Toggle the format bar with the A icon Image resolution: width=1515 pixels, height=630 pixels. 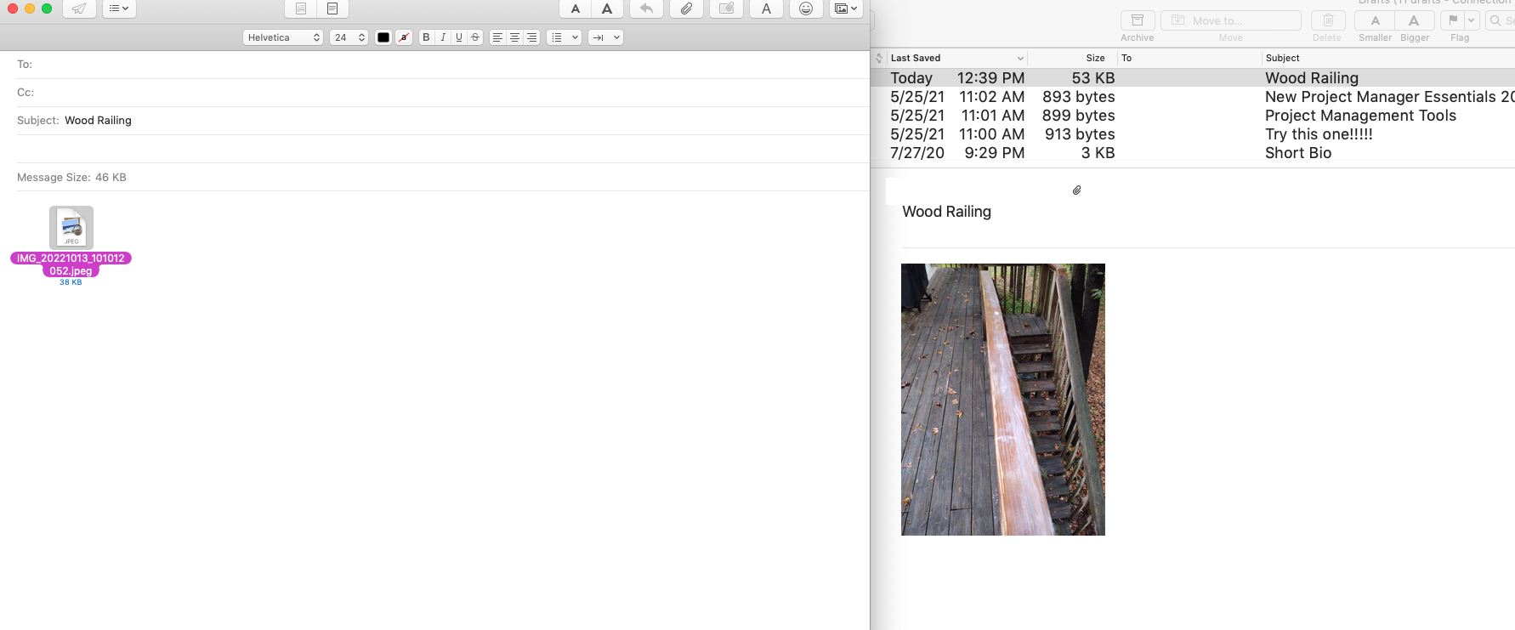pos(766,9)
